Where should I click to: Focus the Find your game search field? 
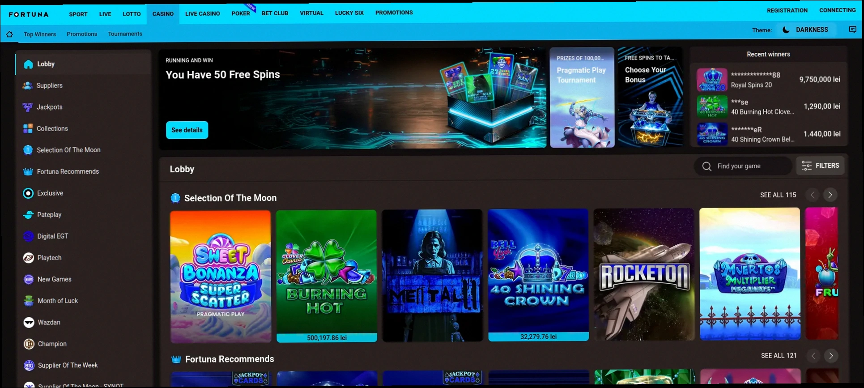coord(743,166)
